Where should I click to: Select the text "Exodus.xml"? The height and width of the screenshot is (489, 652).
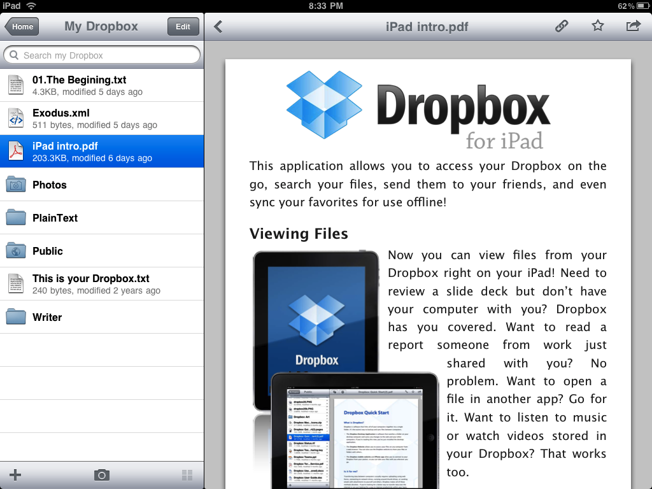pos(60,113)
